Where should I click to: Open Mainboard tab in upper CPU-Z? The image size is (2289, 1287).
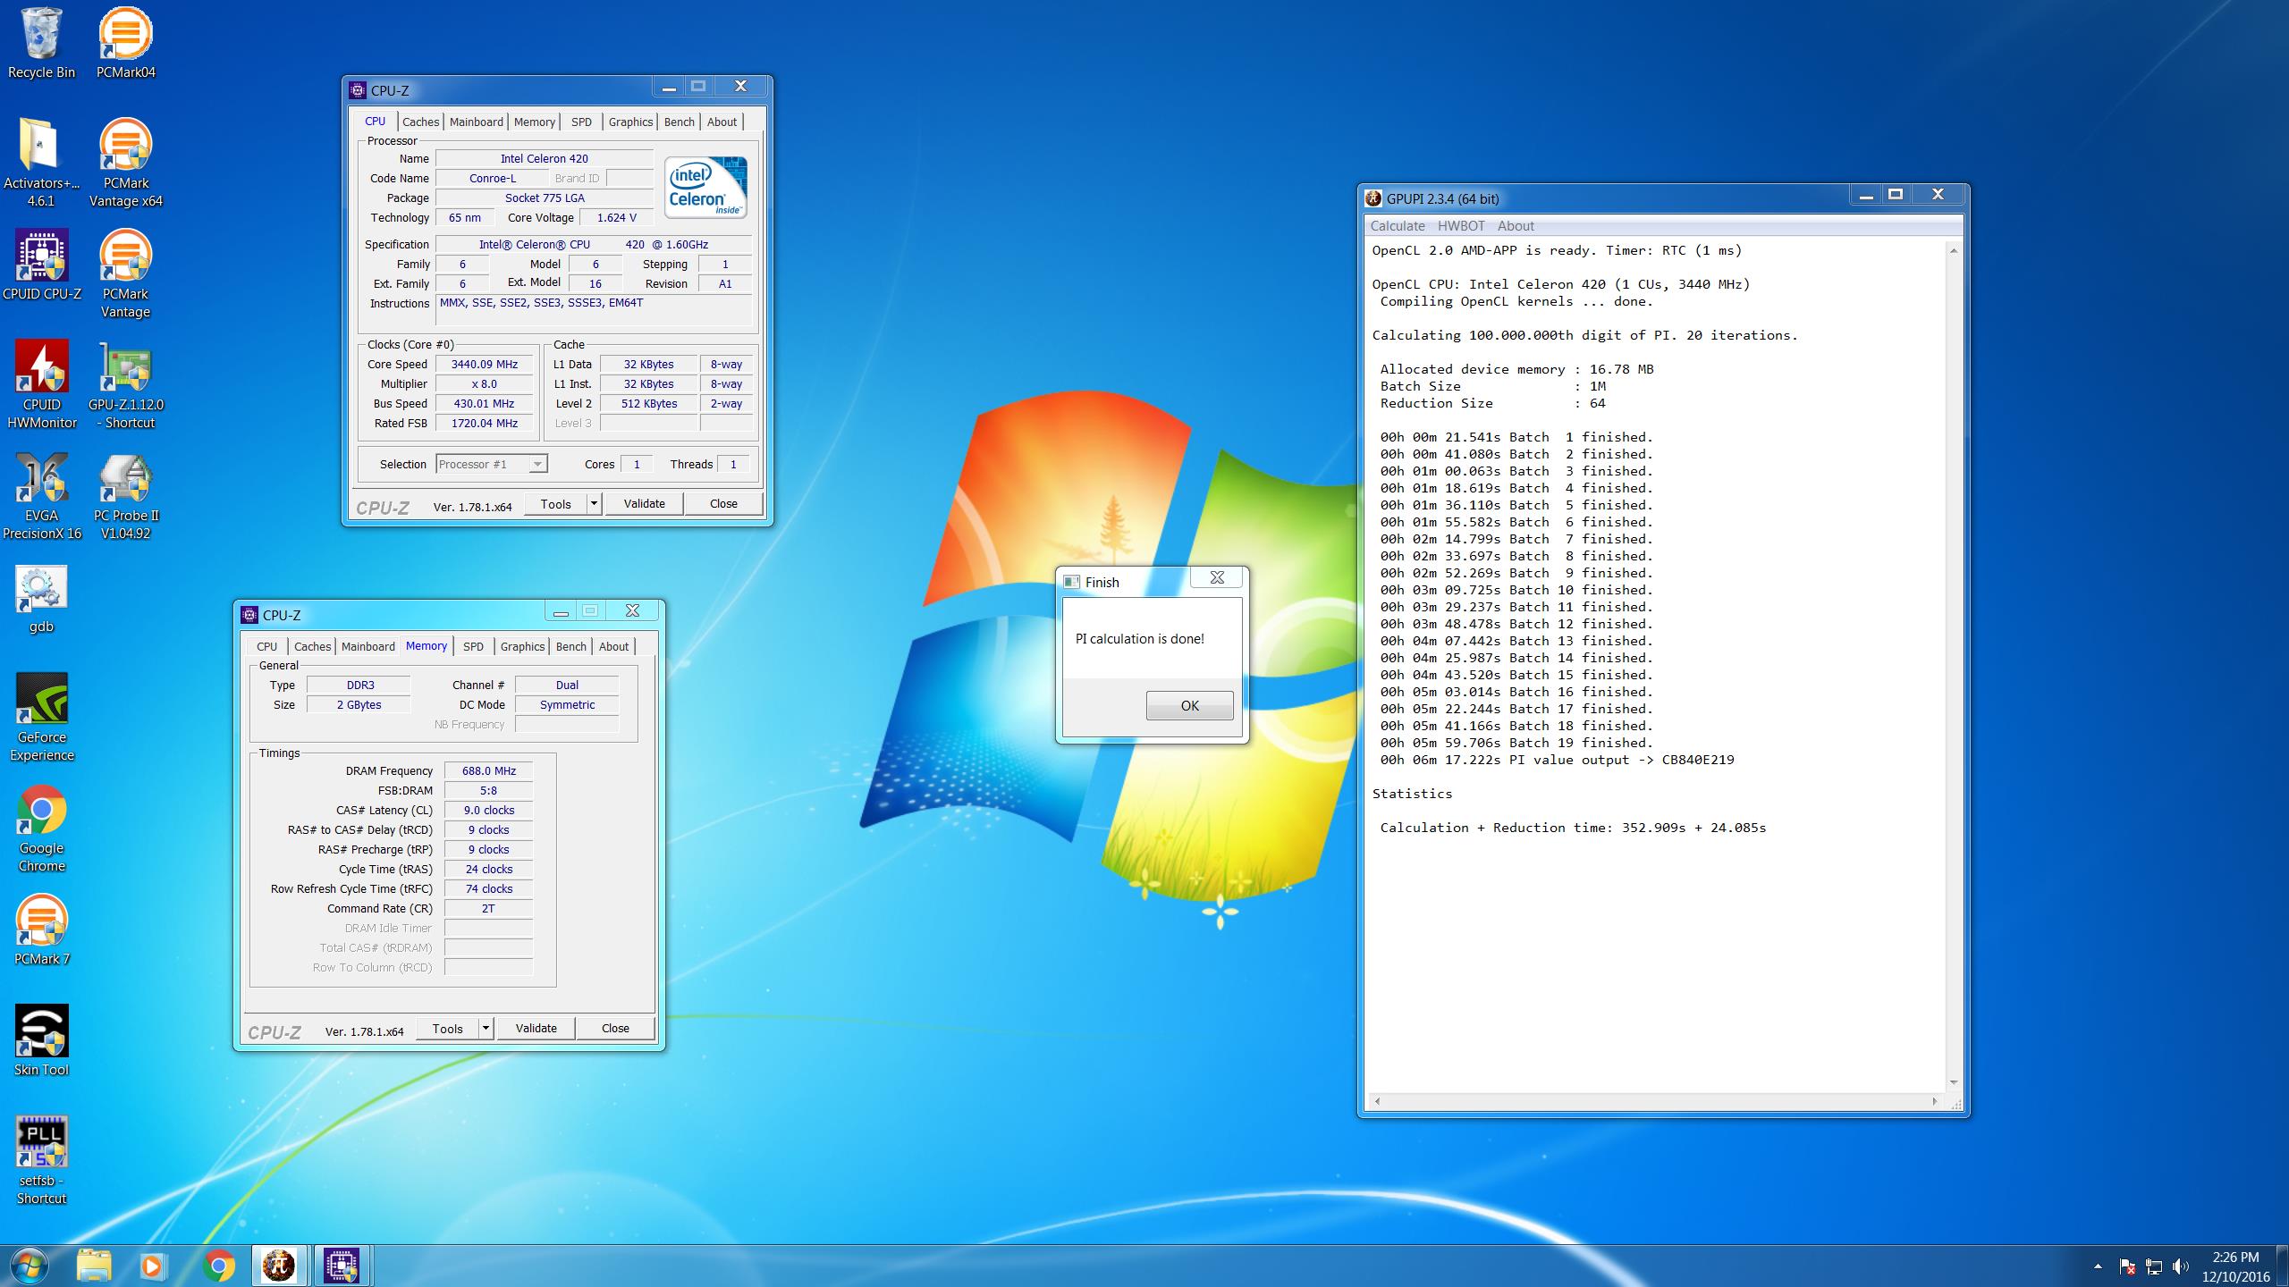pos(476,122)
